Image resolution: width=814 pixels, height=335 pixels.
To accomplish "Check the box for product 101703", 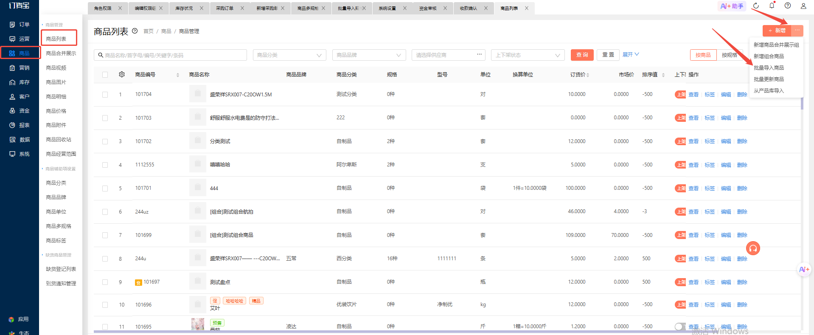I will tap(105, 118).
